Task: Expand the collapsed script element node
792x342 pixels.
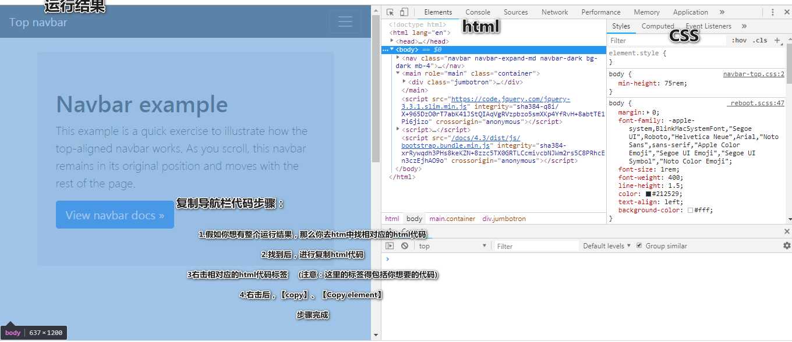Action: point(398,129)
